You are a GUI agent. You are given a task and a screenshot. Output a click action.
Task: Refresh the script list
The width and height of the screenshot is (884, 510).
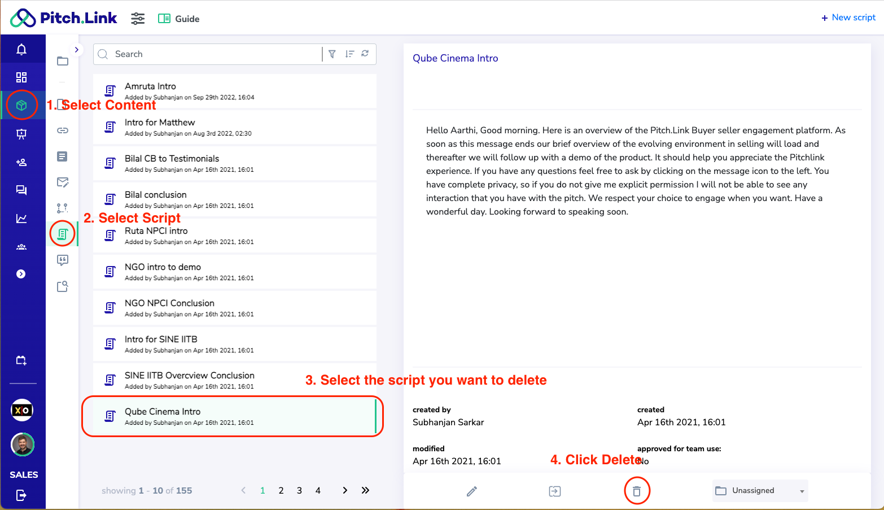pos(365,53)
